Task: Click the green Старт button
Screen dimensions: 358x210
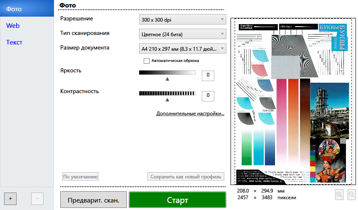Action: coord(177,200)
